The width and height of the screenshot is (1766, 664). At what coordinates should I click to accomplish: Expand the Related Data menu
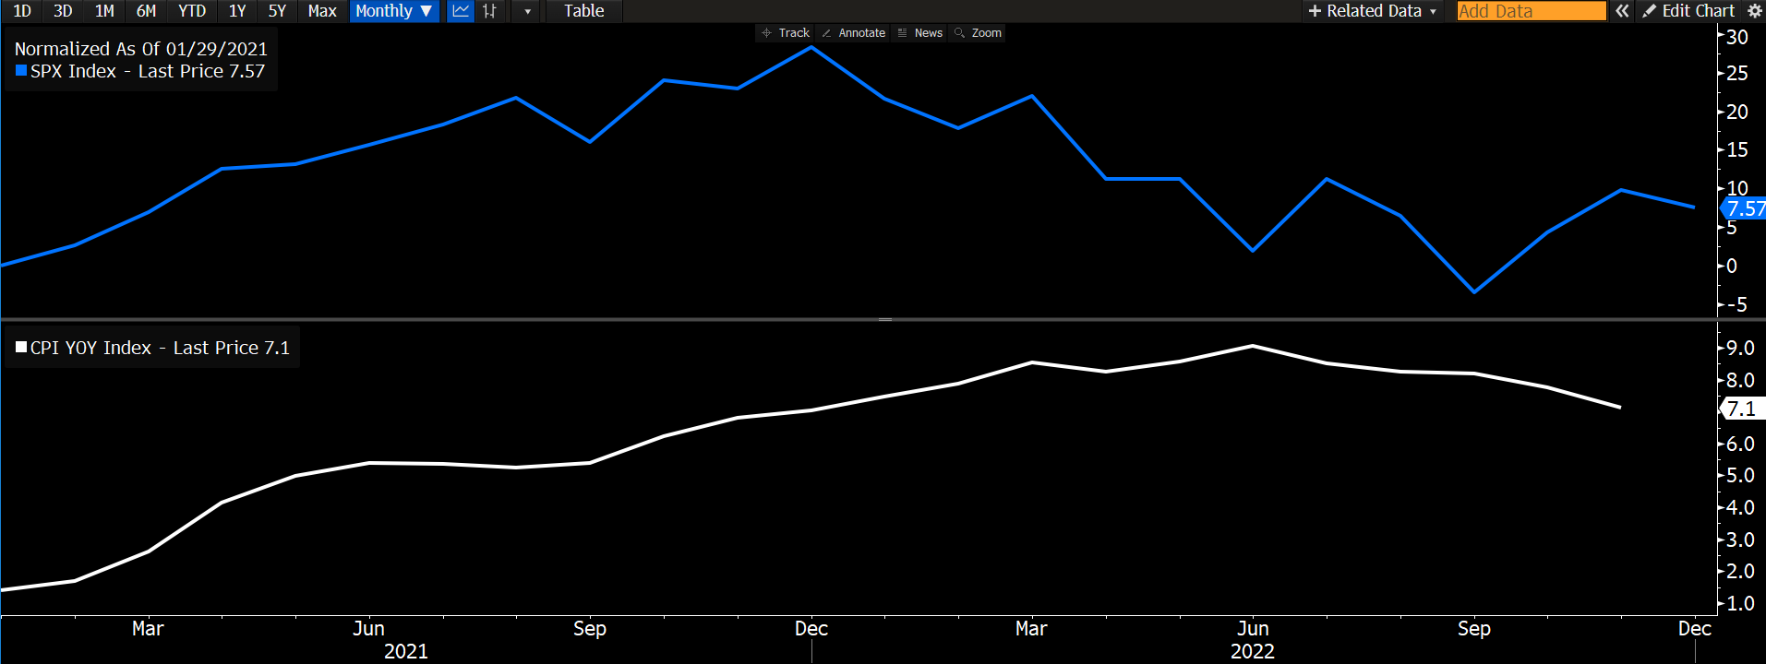(x=1372, y=11)
